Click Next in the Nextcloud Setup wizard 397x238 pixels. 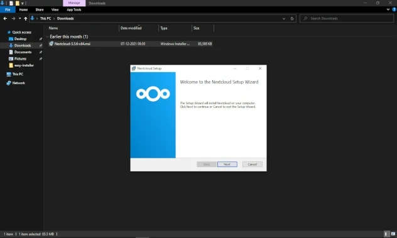pos(227,165)
